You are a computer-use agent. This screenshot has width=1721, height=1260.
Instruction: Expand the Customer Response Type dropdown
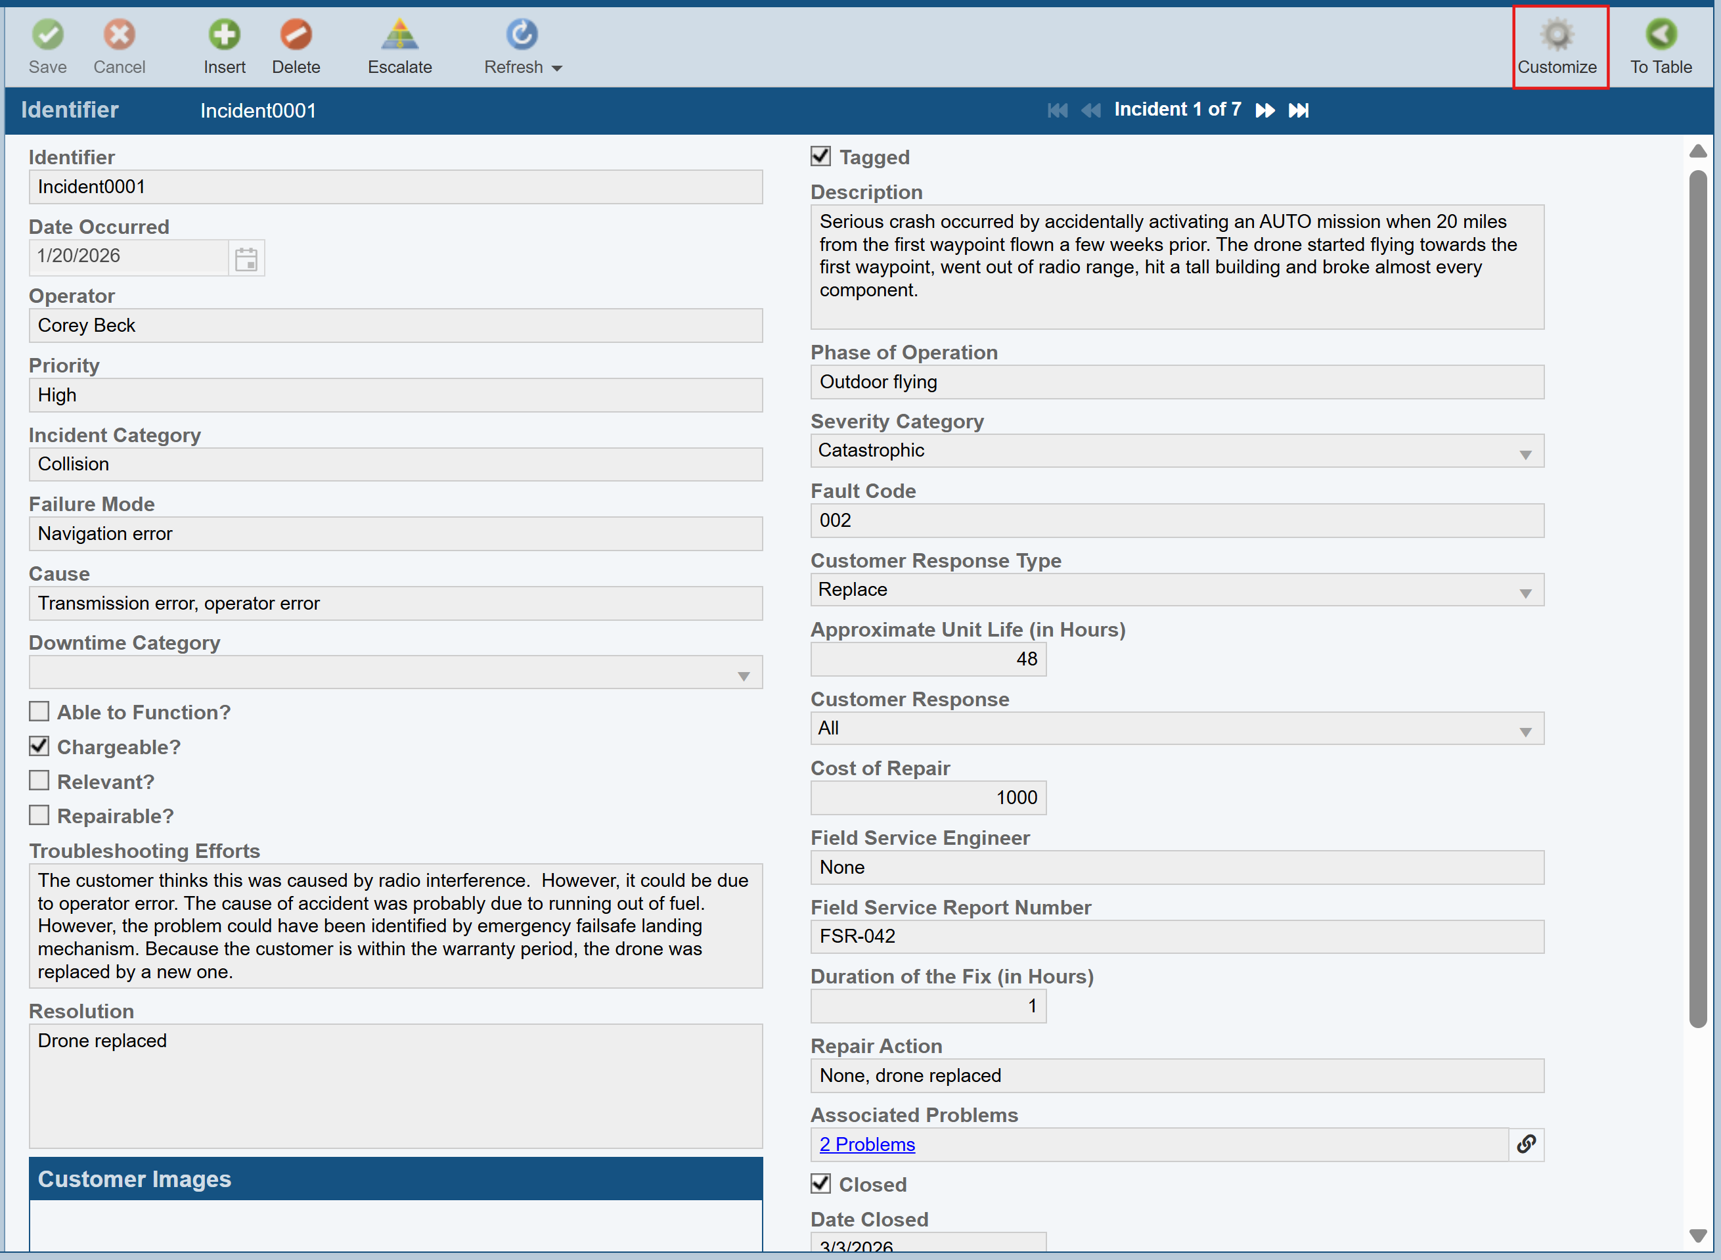point(1525,593)
